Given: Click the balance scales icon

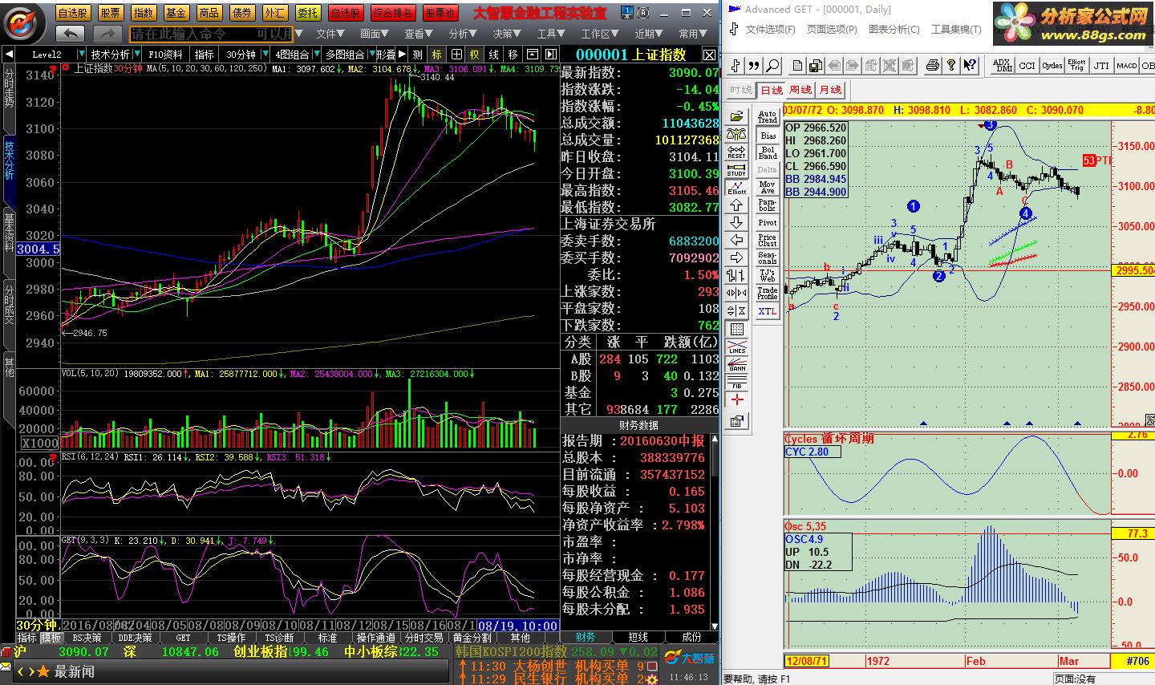Looking at the screenshot, I should 737,134.
